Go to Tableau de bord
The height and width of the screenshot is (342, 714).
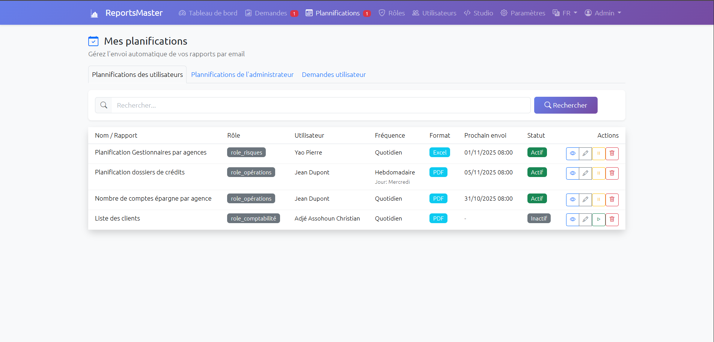click(208, 13)
